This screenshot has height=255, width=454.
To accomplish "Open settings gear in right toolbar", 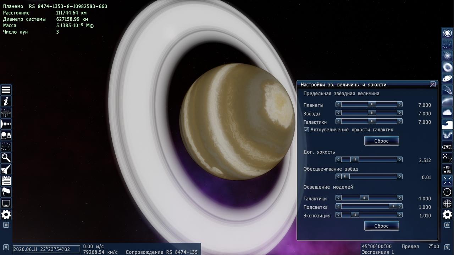I will [447, 215].
